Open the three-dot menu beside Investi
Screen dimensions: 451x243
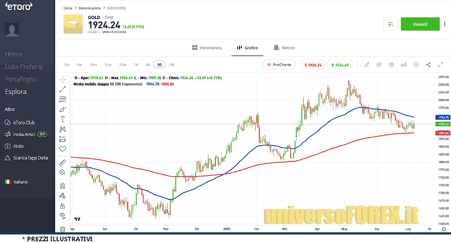tap(444, 24)
